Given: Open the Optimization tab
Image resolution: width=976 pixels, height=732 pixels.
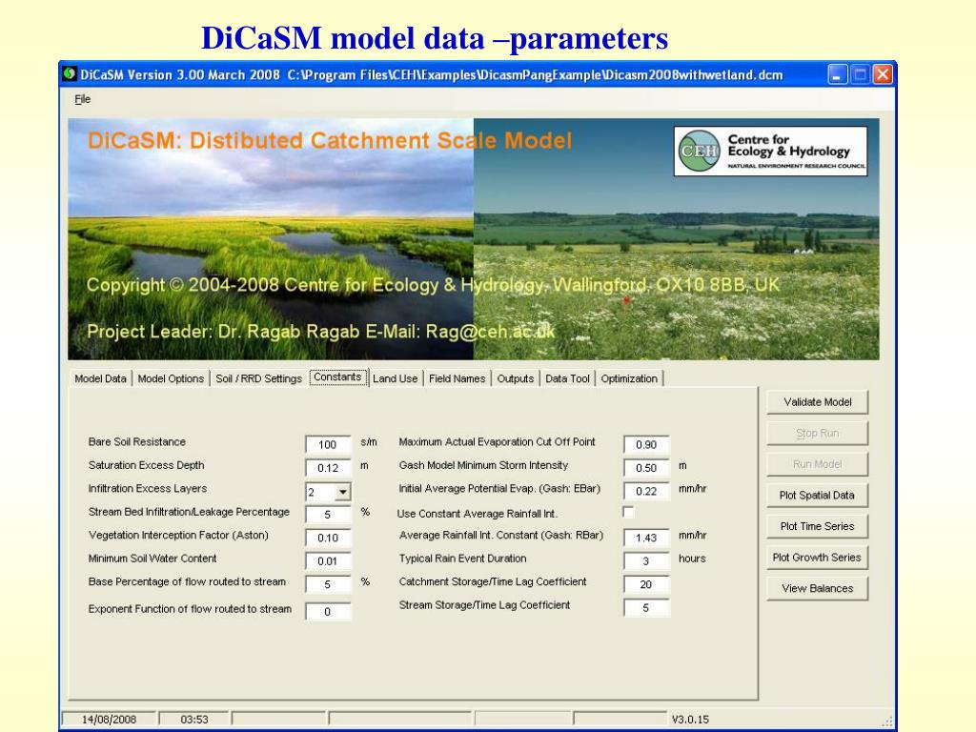Looking at the screenshot, I should [x=629, y=378].
